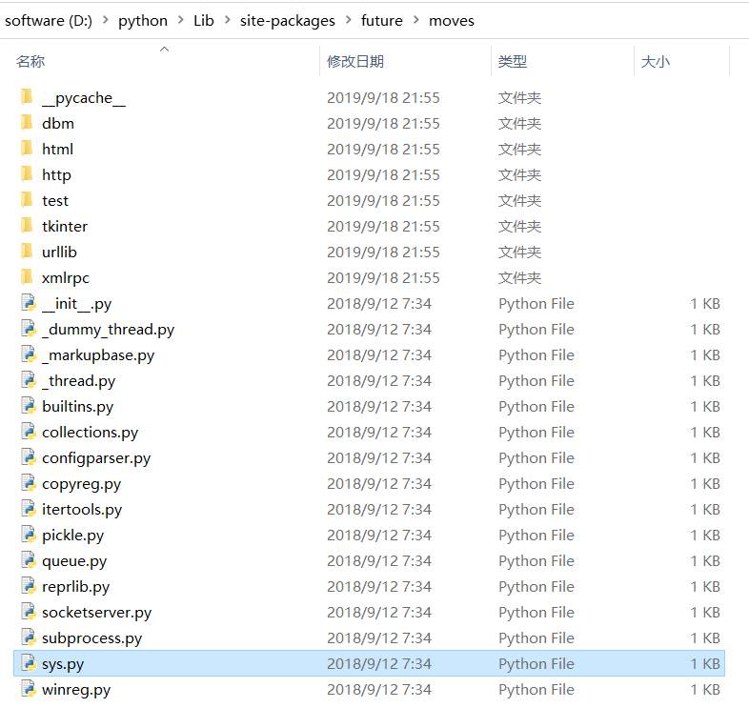749x708 pixels.
Task: Click the builtins.py file icon
Action: [29, 407]
